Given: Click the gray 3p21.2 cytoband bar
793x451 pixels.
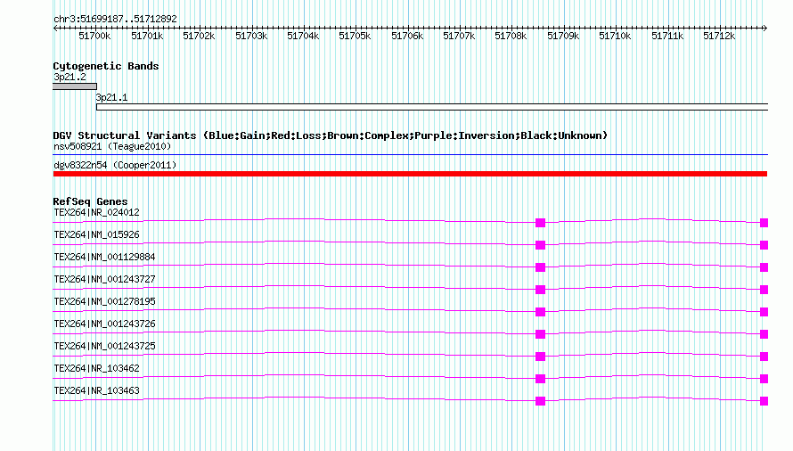Looking at the screenshot, I should point(75,86).
